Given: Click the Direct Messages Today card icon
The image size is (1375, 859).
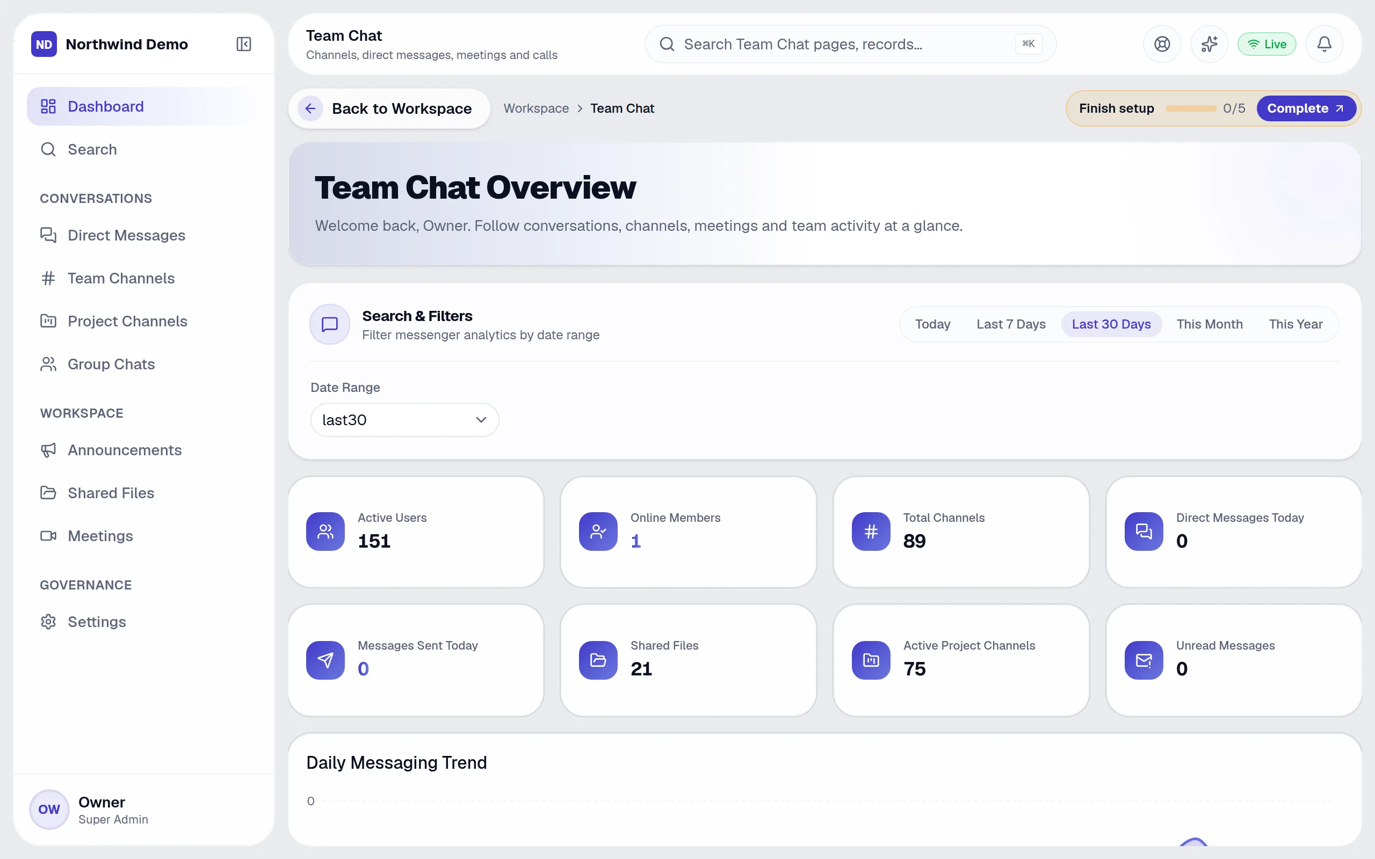Looking at the screenshot, I should 1144,531.
